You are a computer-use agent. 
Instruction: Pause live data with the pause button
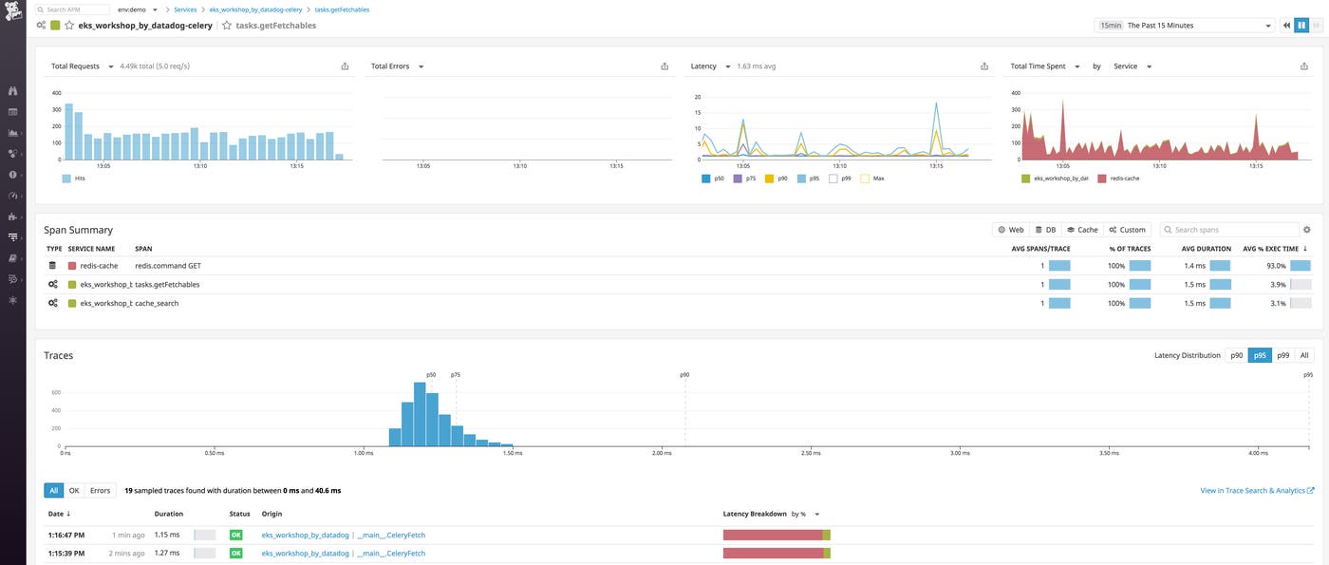[1301, 25]
